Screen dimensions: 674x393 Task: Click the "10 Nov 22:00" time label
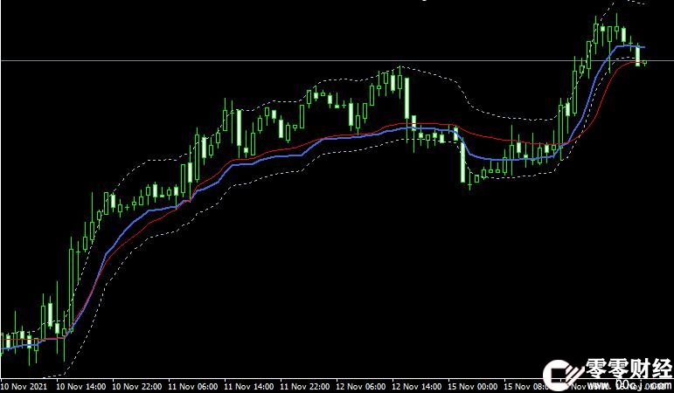[x=136, y=387]
